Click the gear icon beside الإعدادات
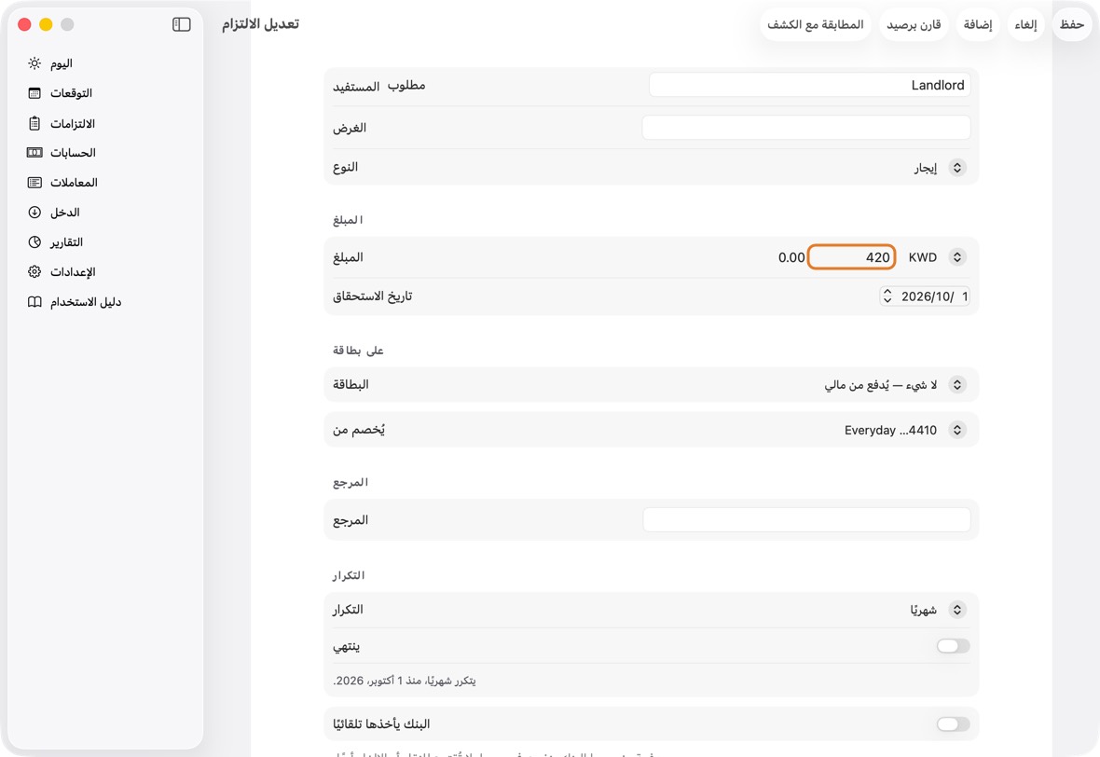 point(34,271)
